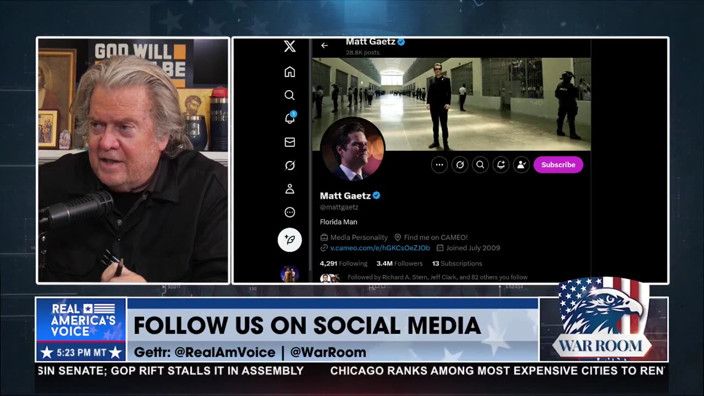Open the Search magnifier in X sidebar
704x396 pixels.
coord(290,95)
